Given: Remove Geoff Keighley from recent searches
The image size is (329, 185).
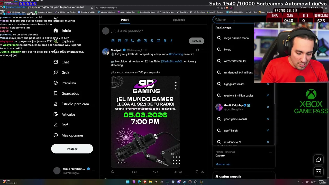Looking at the screenshot, I should 268,107.
